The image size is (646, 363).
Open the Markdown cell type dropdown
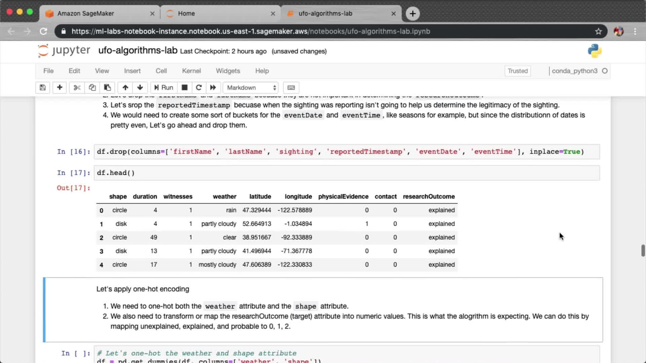251,87
